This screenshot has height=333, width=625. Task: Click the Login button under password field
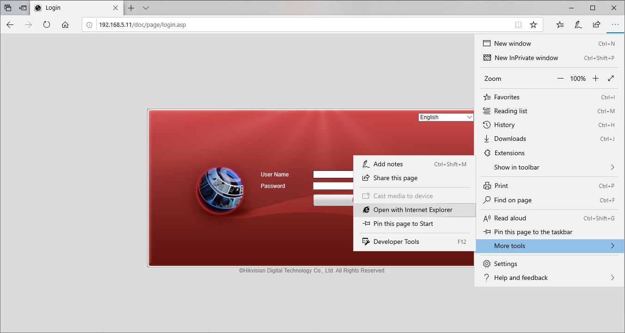(333, 200)
